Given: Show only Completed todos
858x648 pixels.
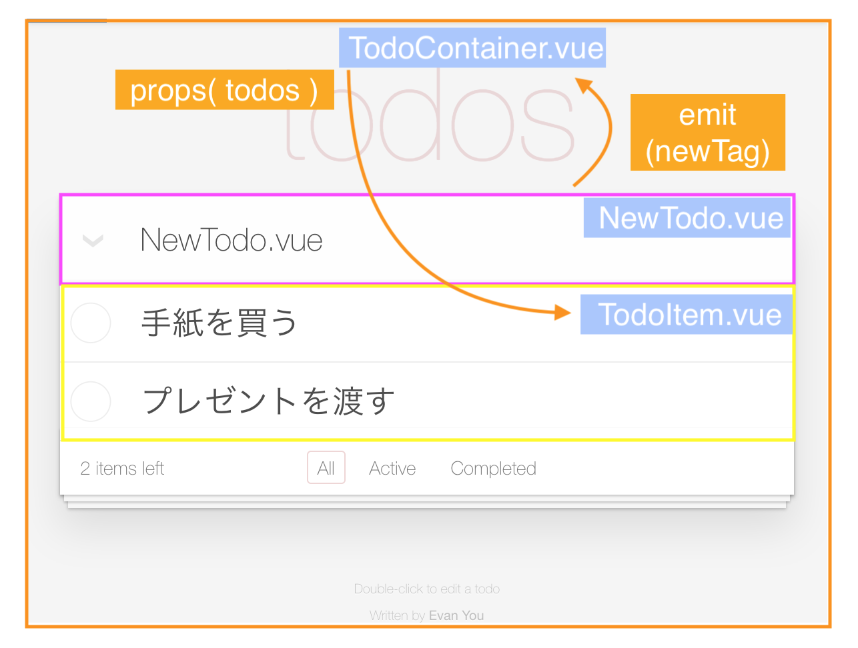Looking at the screenshot, I should (x=493, y=468).
